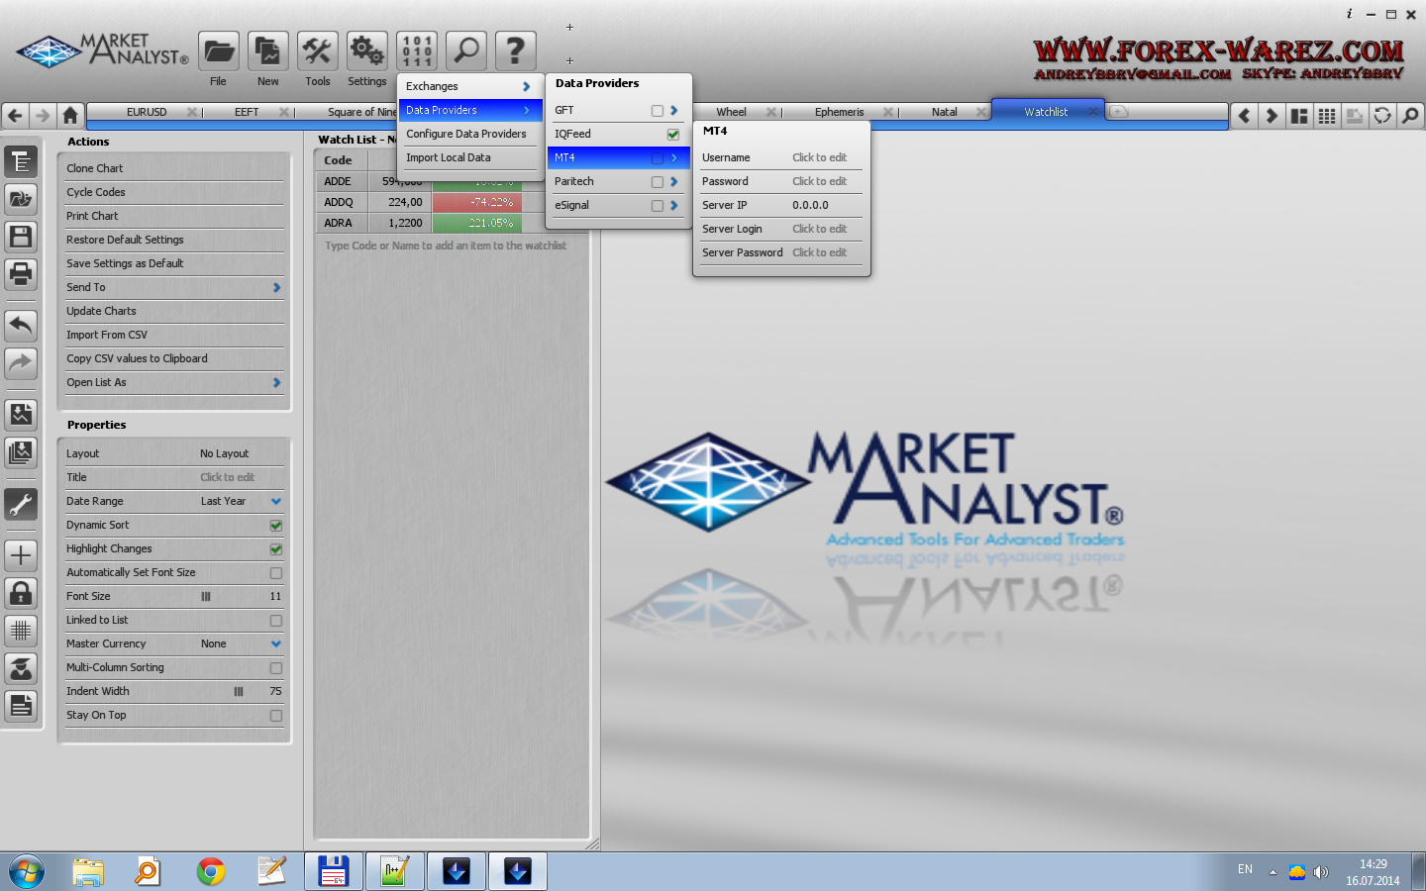Click the Home icon beside the tabs
Image resolution: width=1426 pixels, height=891 pixels.
coord(70,116)
